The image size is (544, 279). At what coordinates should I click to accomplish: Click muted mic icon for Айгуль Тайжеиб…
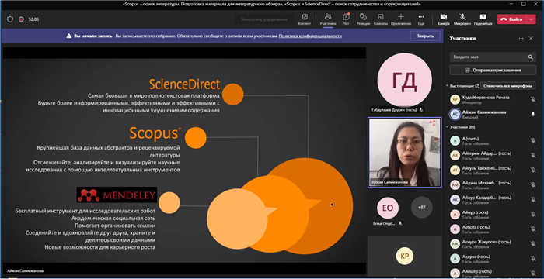[533, 170]
